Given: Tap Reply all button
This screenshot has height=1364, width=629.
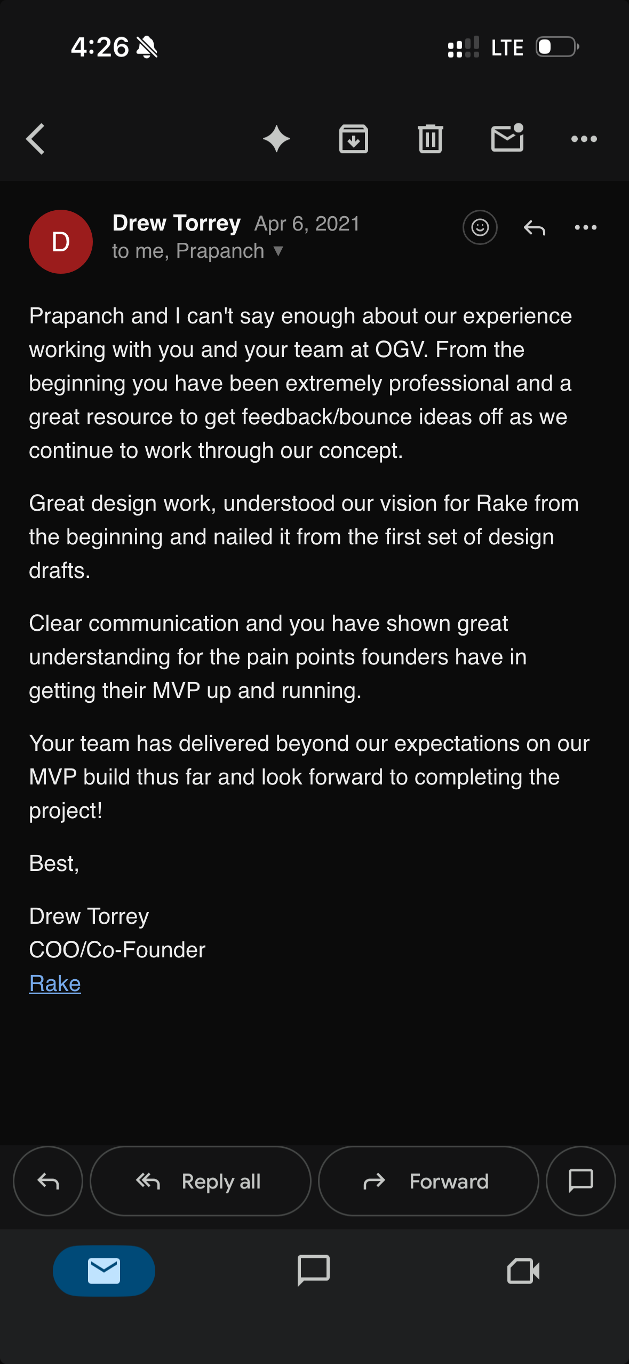Looking at the screenshot, I should click(x=201, y=1181).
